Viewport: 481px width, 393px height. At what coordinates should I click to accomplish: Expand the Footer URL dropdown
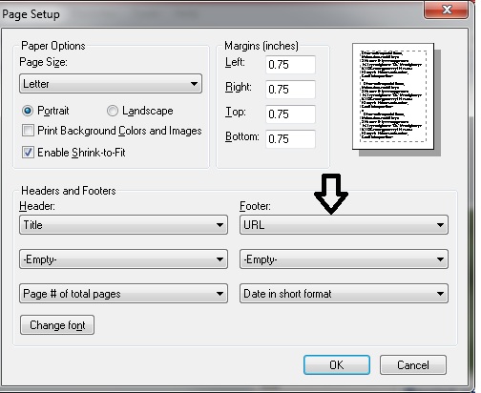(344, 225)
